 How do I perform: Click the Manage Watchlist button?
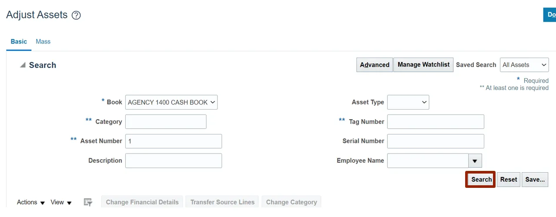(423, 65)
